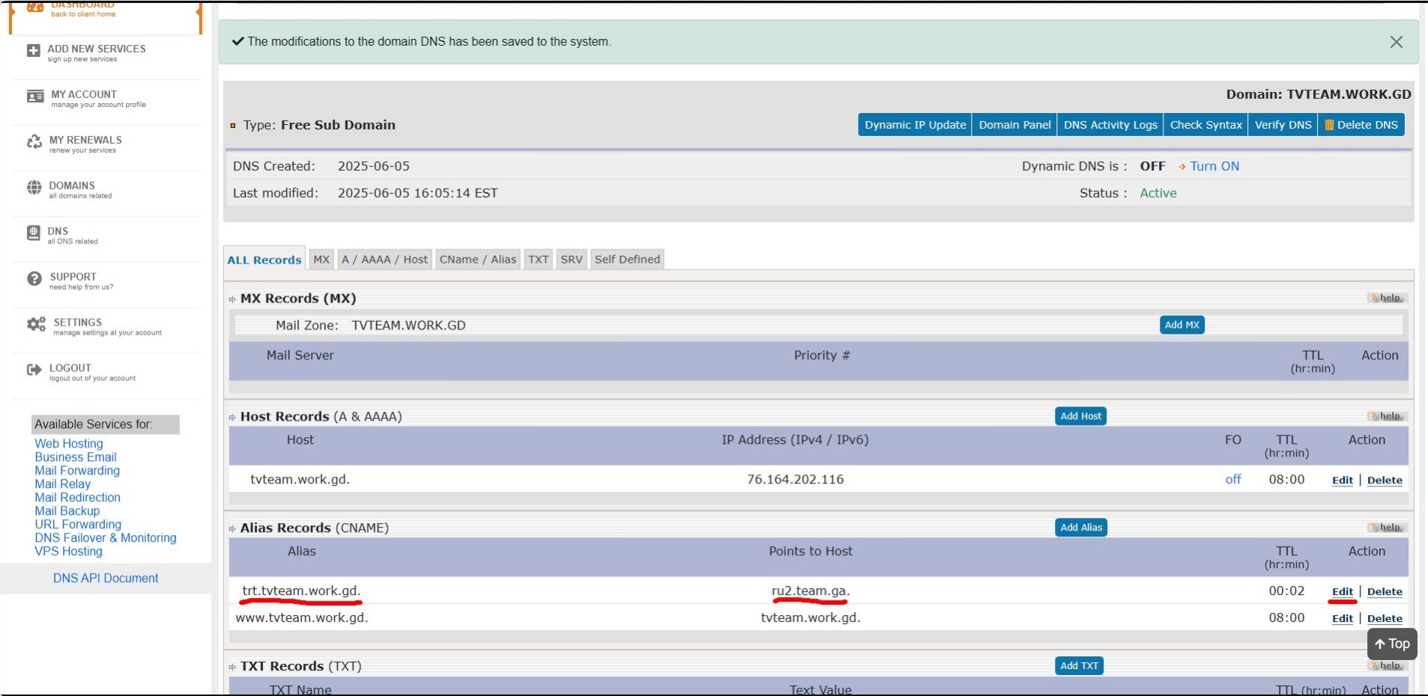Click the My Renewals recycle icon

click(x=34, y=142)
